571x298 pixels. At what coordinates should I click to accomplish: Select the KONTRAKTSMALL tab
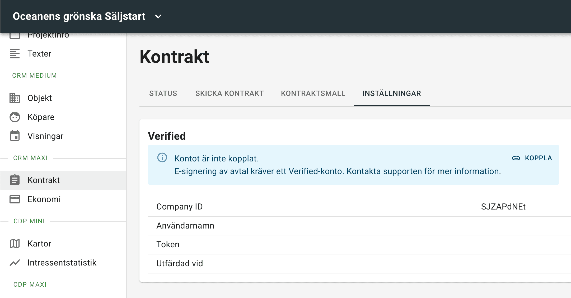[313, 93]
